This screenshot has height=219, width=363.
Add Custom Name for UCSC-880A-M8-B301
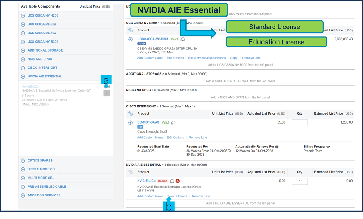point(150,58)
